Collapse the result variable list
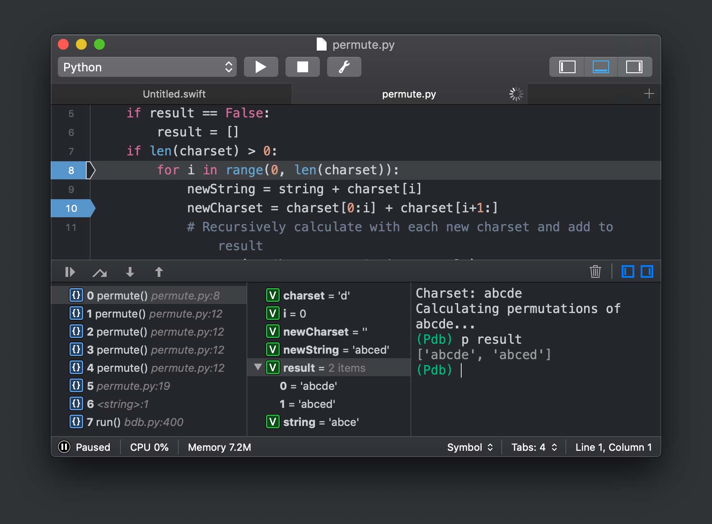The height and width of the screenshot is (524, 712). pyautogui.click(x=258, y=367)
